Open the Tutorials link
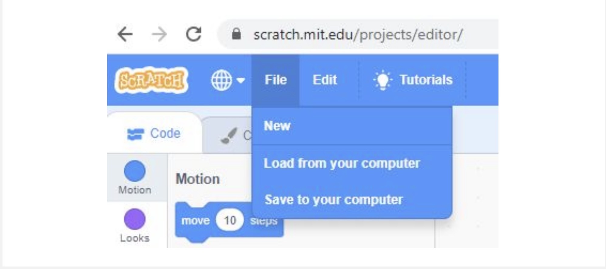This screenshot has width=606, height=269. pyautogui.click(x=426, y=80)
